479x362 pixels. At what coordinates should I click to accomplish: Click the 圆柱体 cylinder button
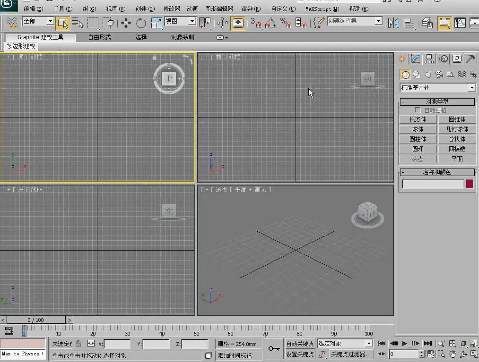(x=418, y=139)
